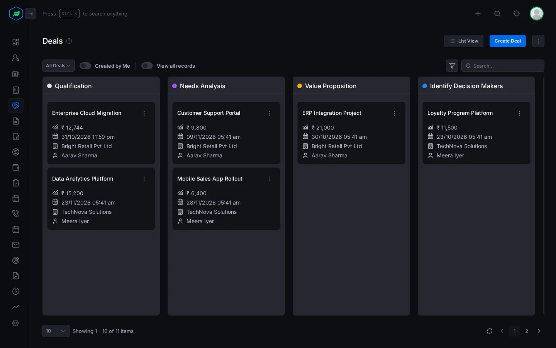Screen dimensions: 556x348
Task: Open the target goals sidebar icon
Action: [16, 260]
